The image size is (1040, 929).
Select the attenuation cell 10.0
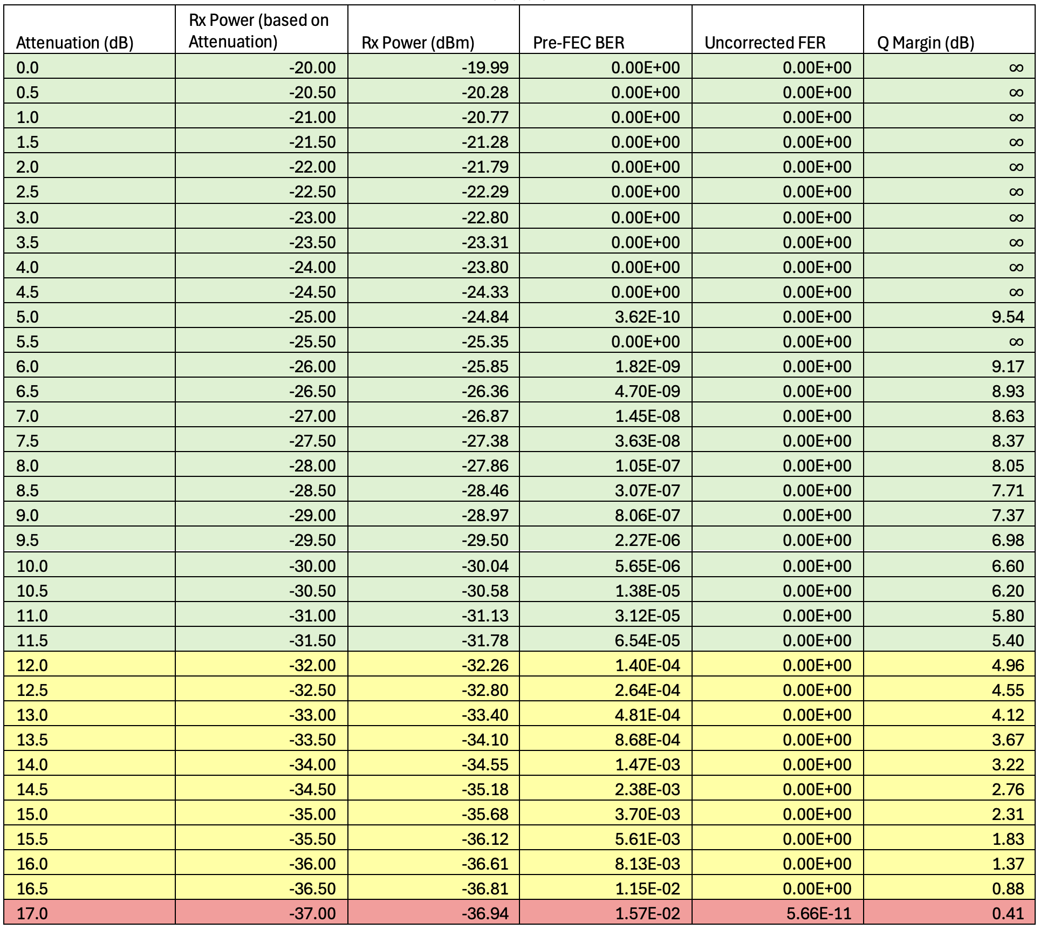coord(90,565)
